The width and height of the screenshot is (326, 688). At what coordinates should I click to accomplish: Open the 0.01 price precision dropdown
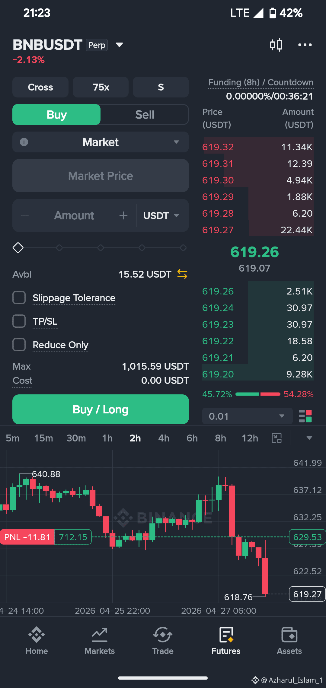247,416
